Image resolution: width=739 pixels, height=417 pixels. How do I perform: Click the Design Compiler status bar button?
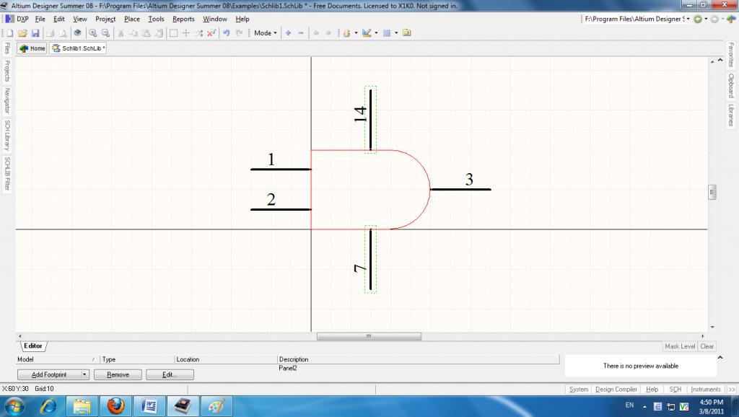pyautogui.click(x=616, y=390)
